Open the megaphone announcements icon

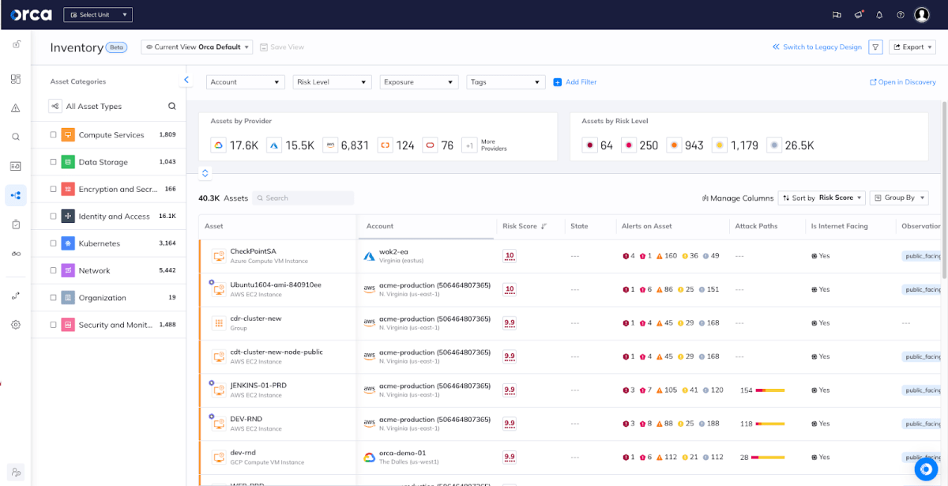pyautogui.click(x=859, y=15)
